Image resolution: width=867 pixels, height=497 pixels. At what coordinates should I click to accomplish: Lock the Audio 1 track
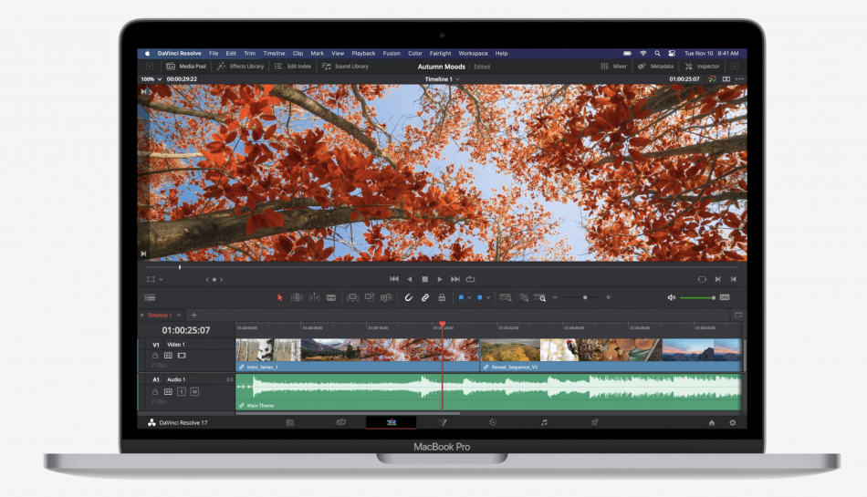[155, 391]
